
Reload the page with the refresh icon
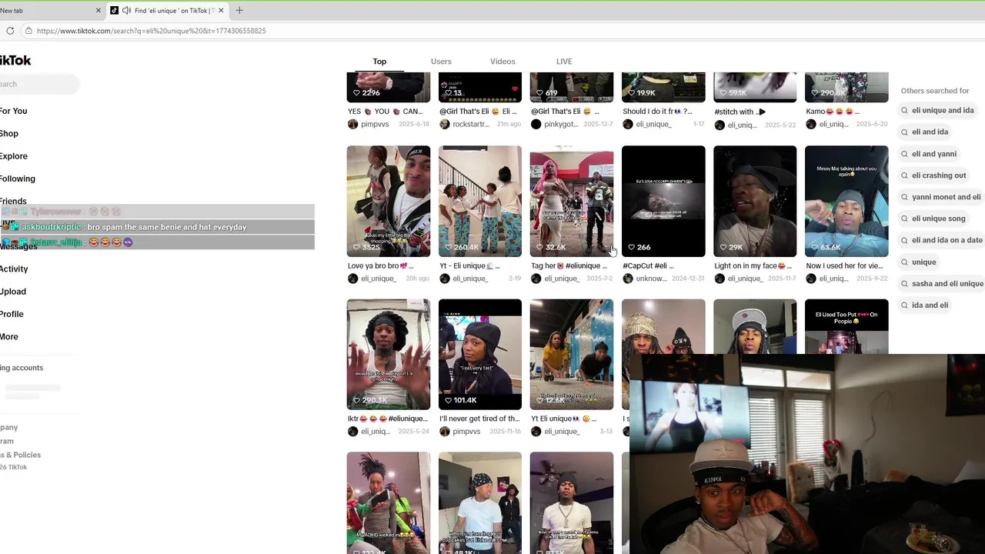click(x=10, y=31)
